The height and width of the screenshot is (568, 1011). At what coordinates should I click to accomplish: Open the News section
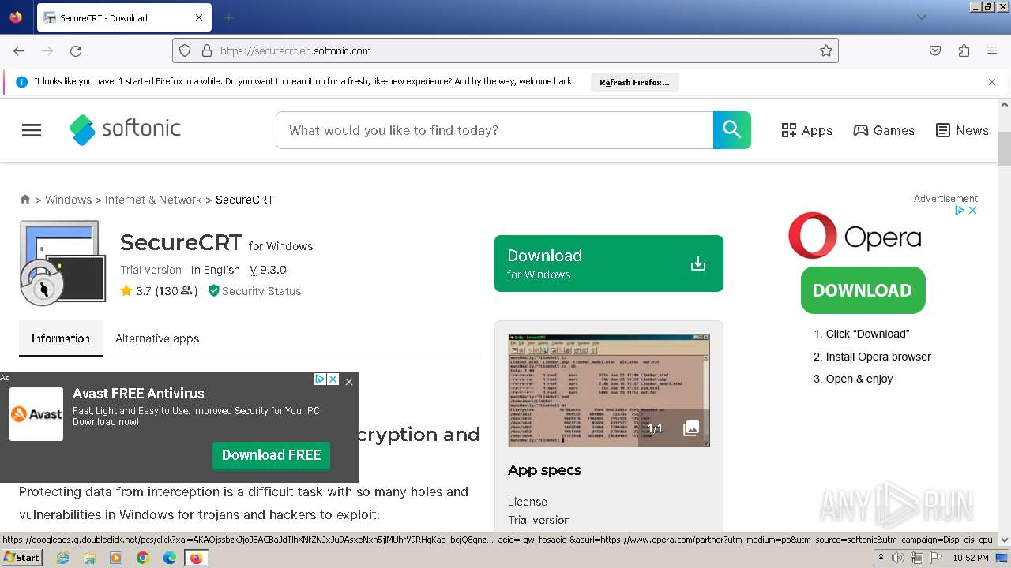[962, 130]
